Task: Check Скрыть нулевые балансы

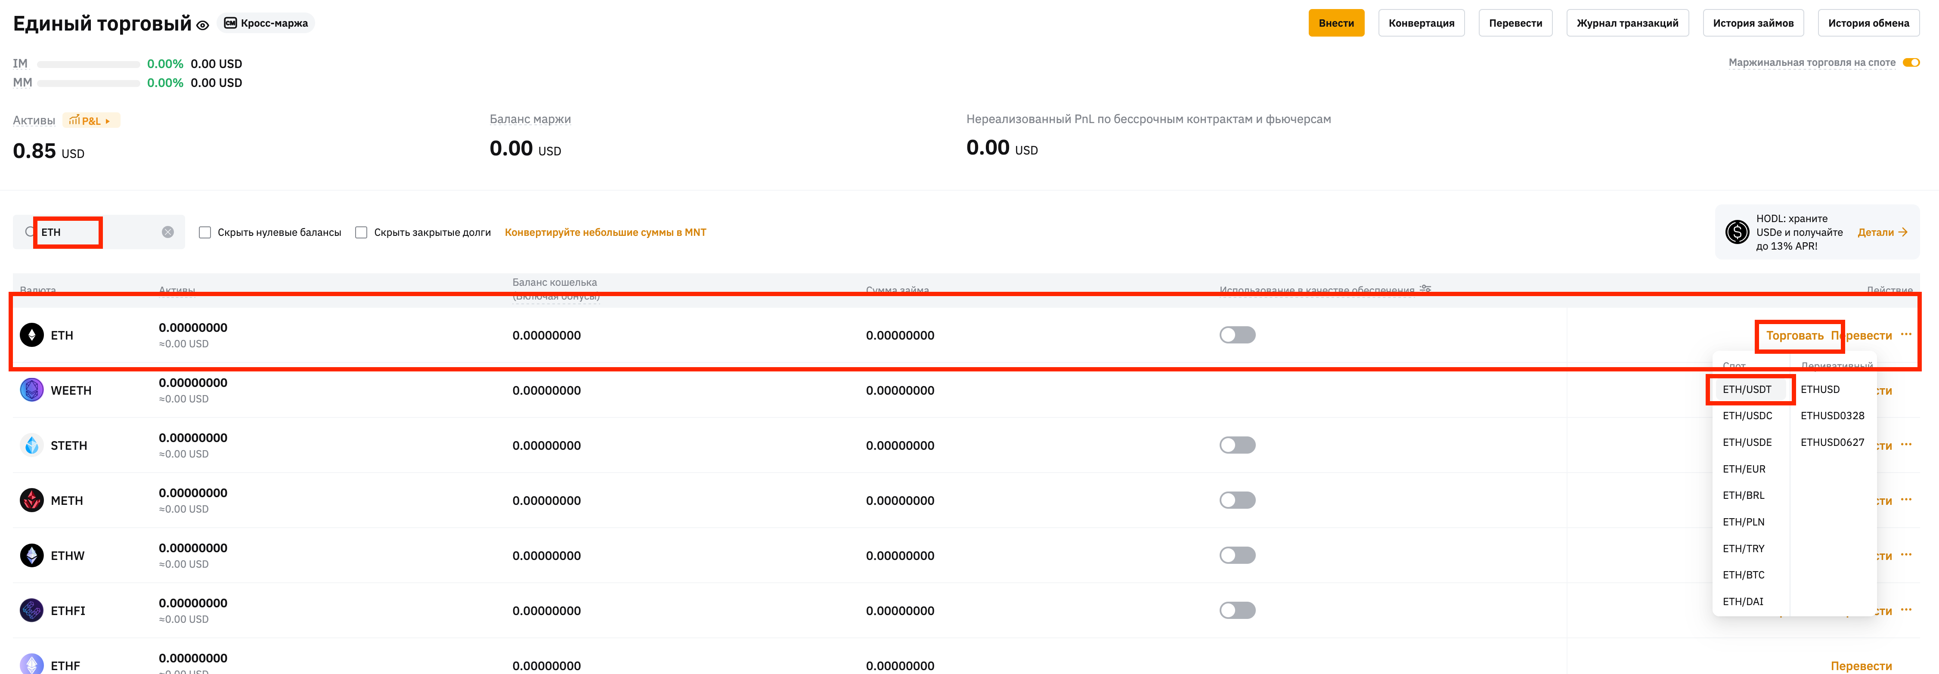Action: 205,232
